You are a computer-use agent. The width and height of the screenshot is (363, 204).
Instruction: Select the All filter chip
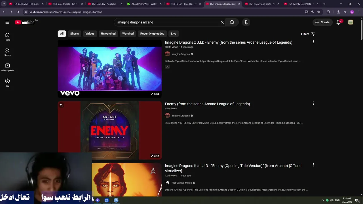coord(62,33)
